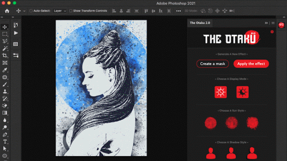Choose the light sun display mode
The image size is (287, 161).
coord(221,92)
